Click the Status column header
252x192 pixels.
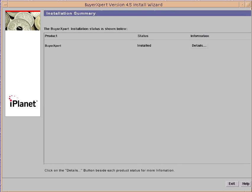point(143,36)
